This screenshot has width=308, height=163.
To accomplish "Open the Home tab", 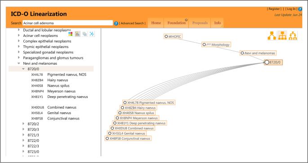I will [156, 23].
